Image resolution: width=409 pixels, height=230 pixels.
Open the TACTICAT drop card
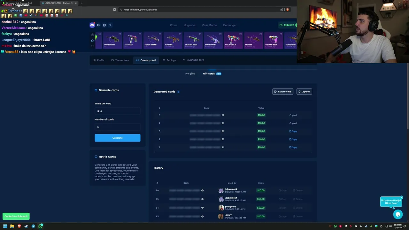pos(132,40)
